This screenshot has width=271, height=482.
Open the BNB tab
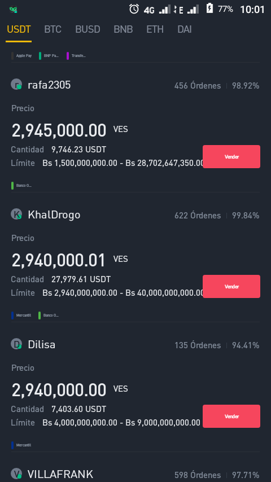coord(123,29)
